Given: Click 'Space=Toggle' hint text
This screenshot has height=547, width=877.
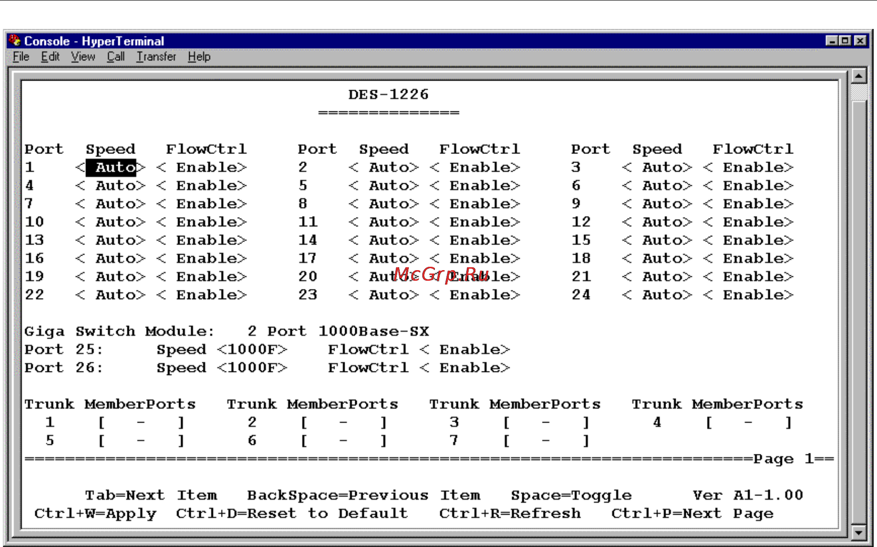Looking at the screenshot, I should pyautogui.click(x=571, y=495).
